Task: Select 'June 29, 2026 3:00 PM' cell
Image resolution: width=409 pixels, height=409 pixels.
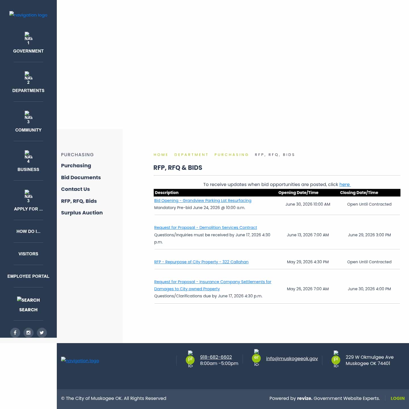Action: point(369,235)
